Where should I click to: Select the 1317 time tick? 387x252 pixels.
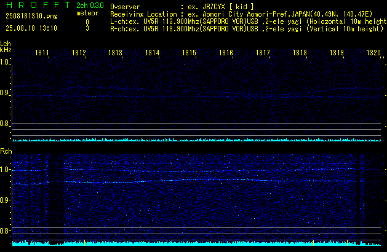263,53
